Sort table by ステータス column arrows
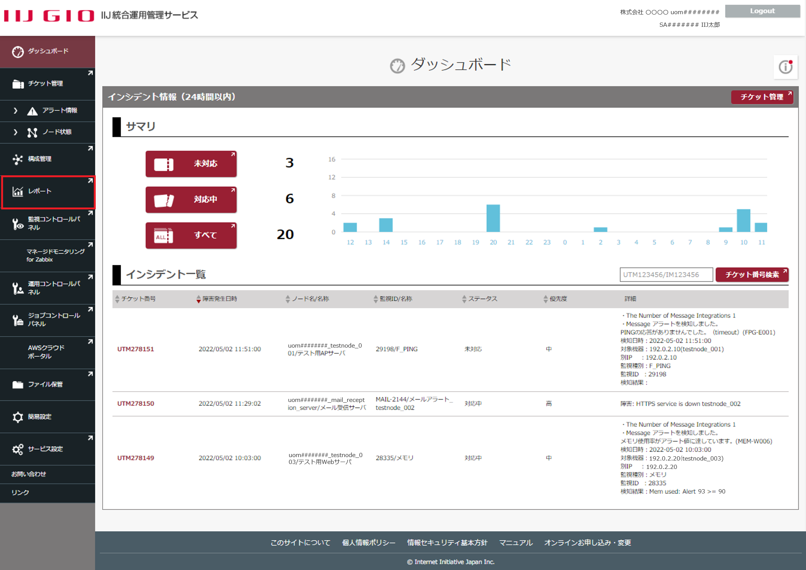The height and width of the screenshot is (570, 806). (x=464, y=299)
